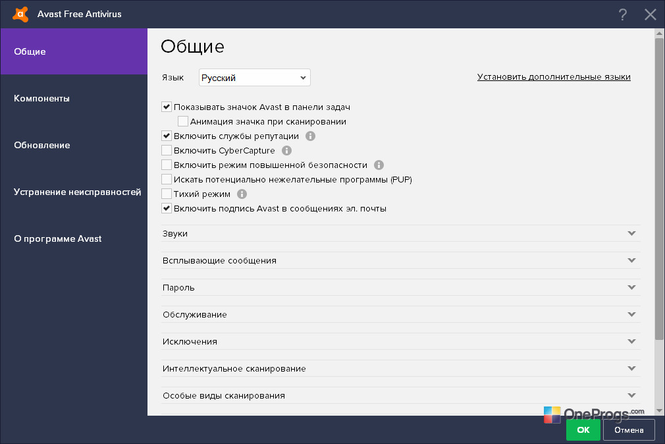Enable the 'Включить CyberCapture' checkbox
Viewport: 665px width, 444px height.
(x=166, y=150)
